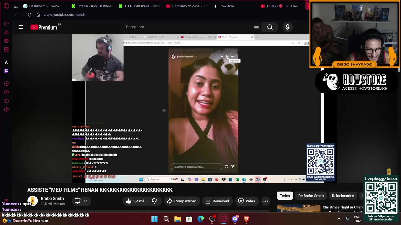This screenshot has height=225, width=401.
Task: Mute the Instagram story audio
Action: pyautogui.click(x=222, y=57)
